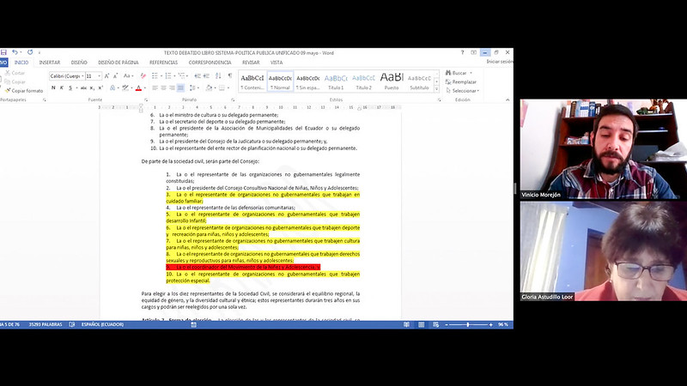Change the ESPAÑOL (ECUADOR) language setting
The image size is (687, 386).
pos(102,325)
